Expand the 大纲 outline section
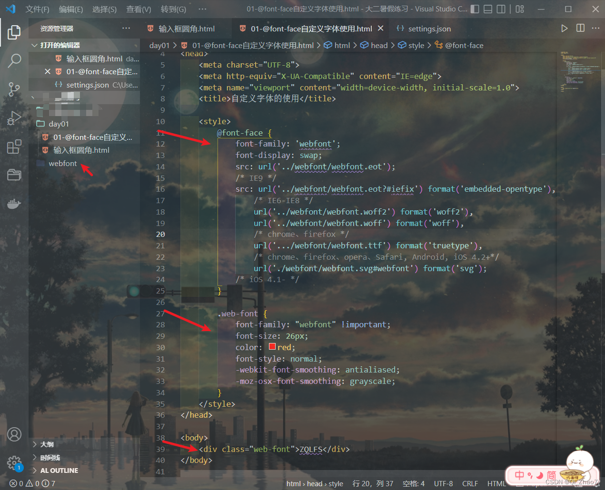Screen dimensions: 605x490 tap(84, 444)
